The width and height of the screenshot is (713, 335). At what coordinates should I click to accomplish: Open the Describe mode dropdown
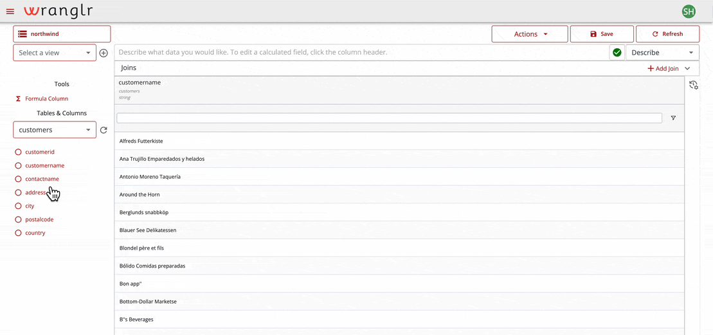click(x=662, y=53)
